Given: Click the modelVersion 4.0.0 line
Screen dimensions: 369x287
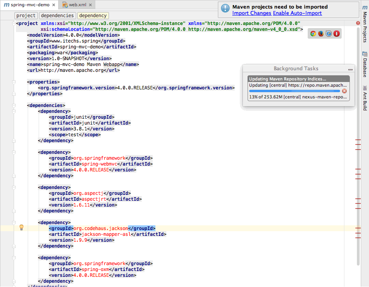Looking at the screenshot, I should coord(73,35).
